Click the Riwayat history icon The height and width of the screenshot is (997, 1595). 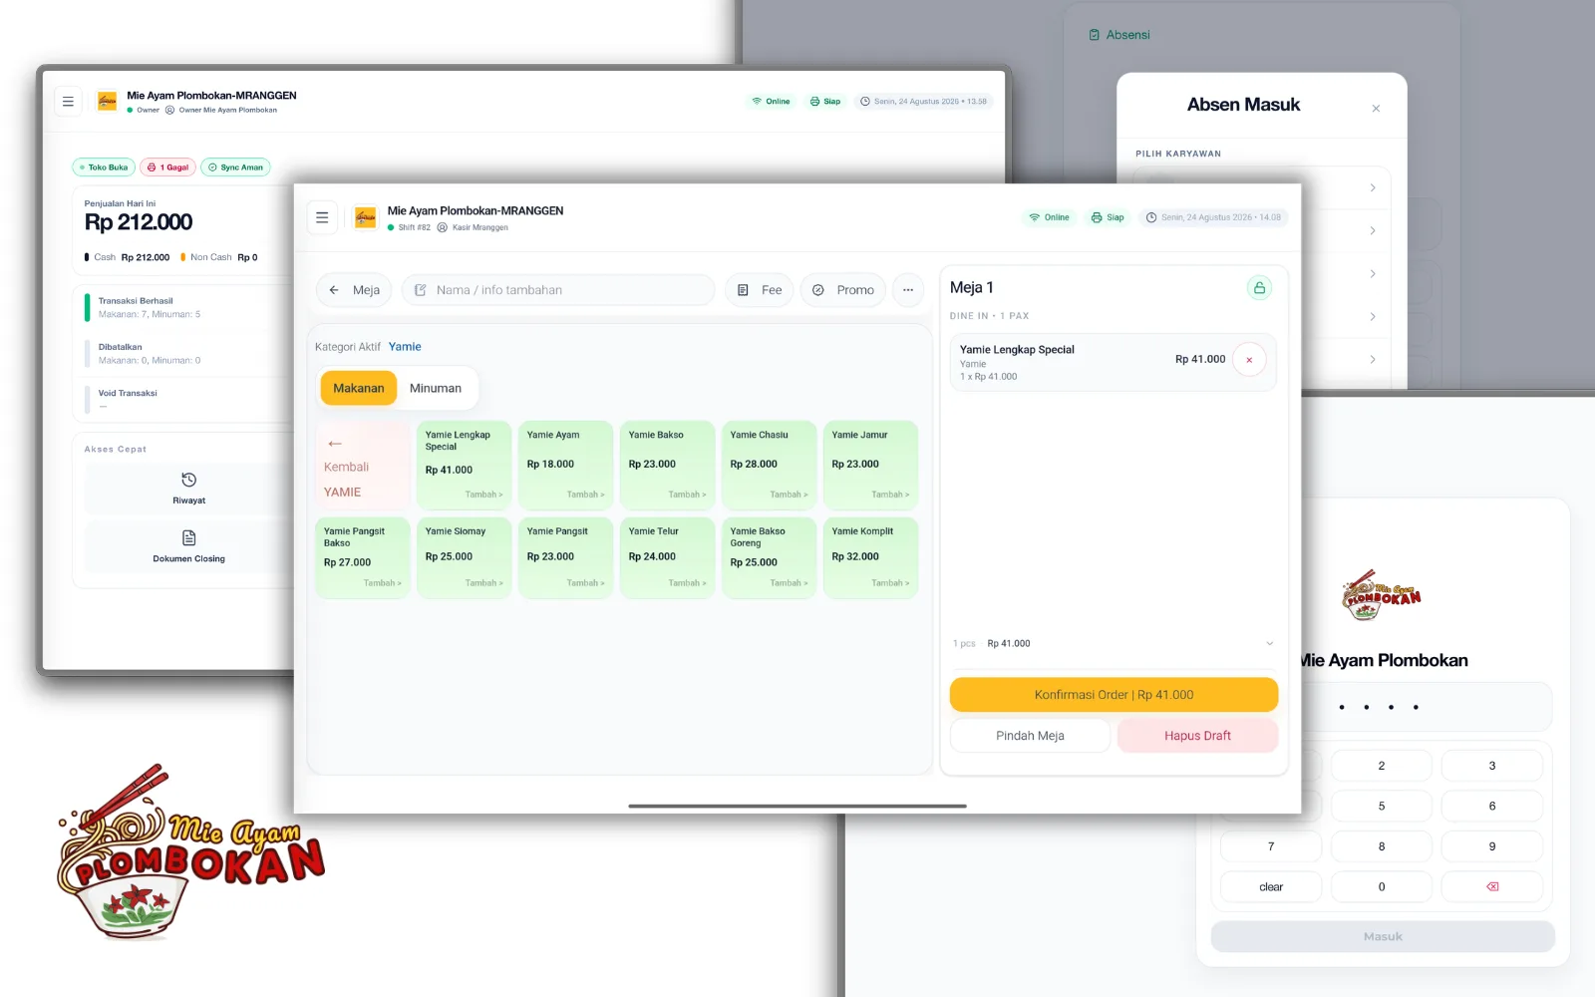(189, 480)
